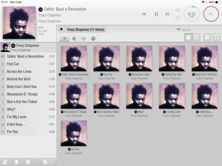Screen dimensions: 222x166
Task: Open the Spotify source tab
Action: click(x=93, y=38)
